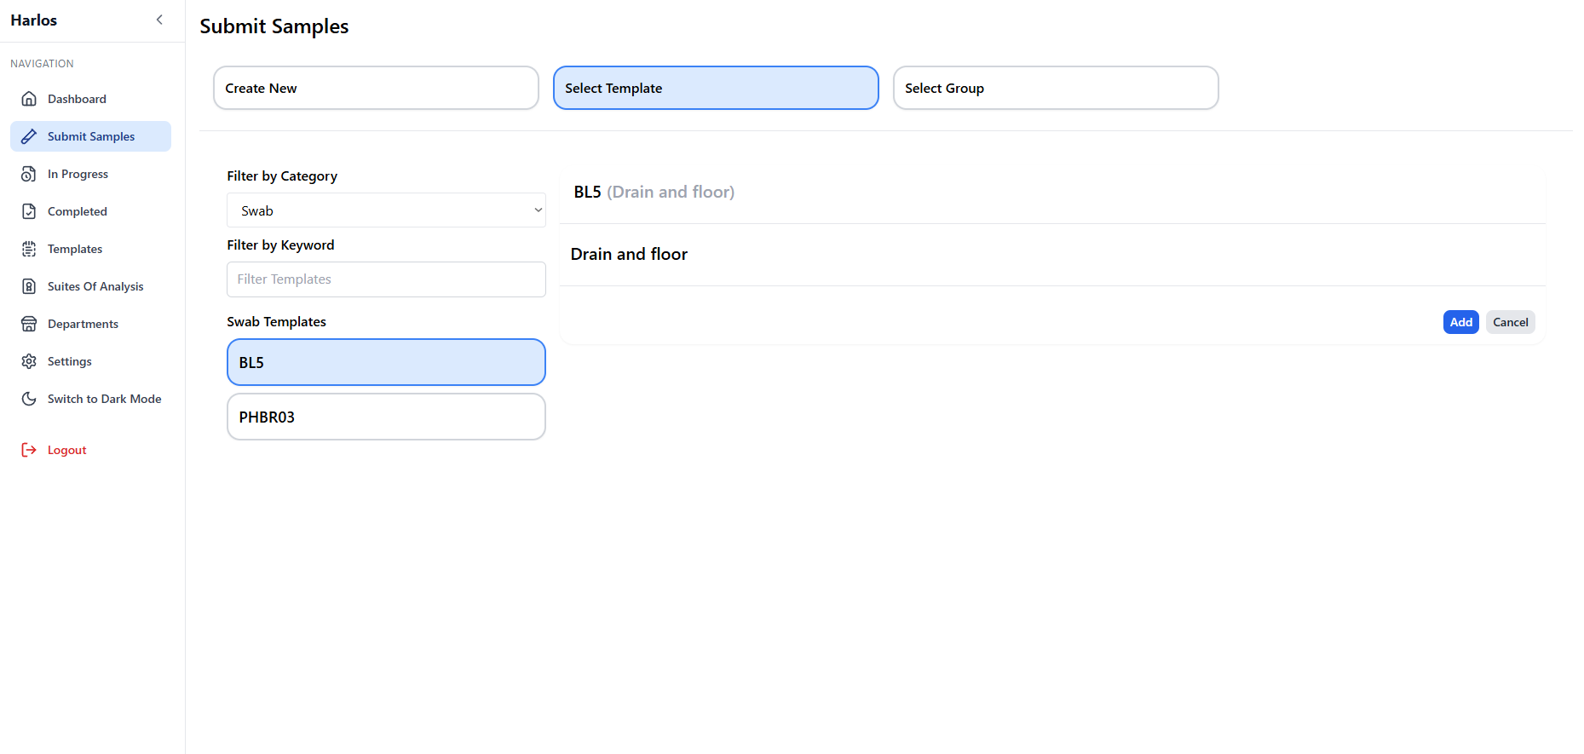Click the Drain and floor description text
This screenshot has width=1584, height=754.
coord(629,254)
